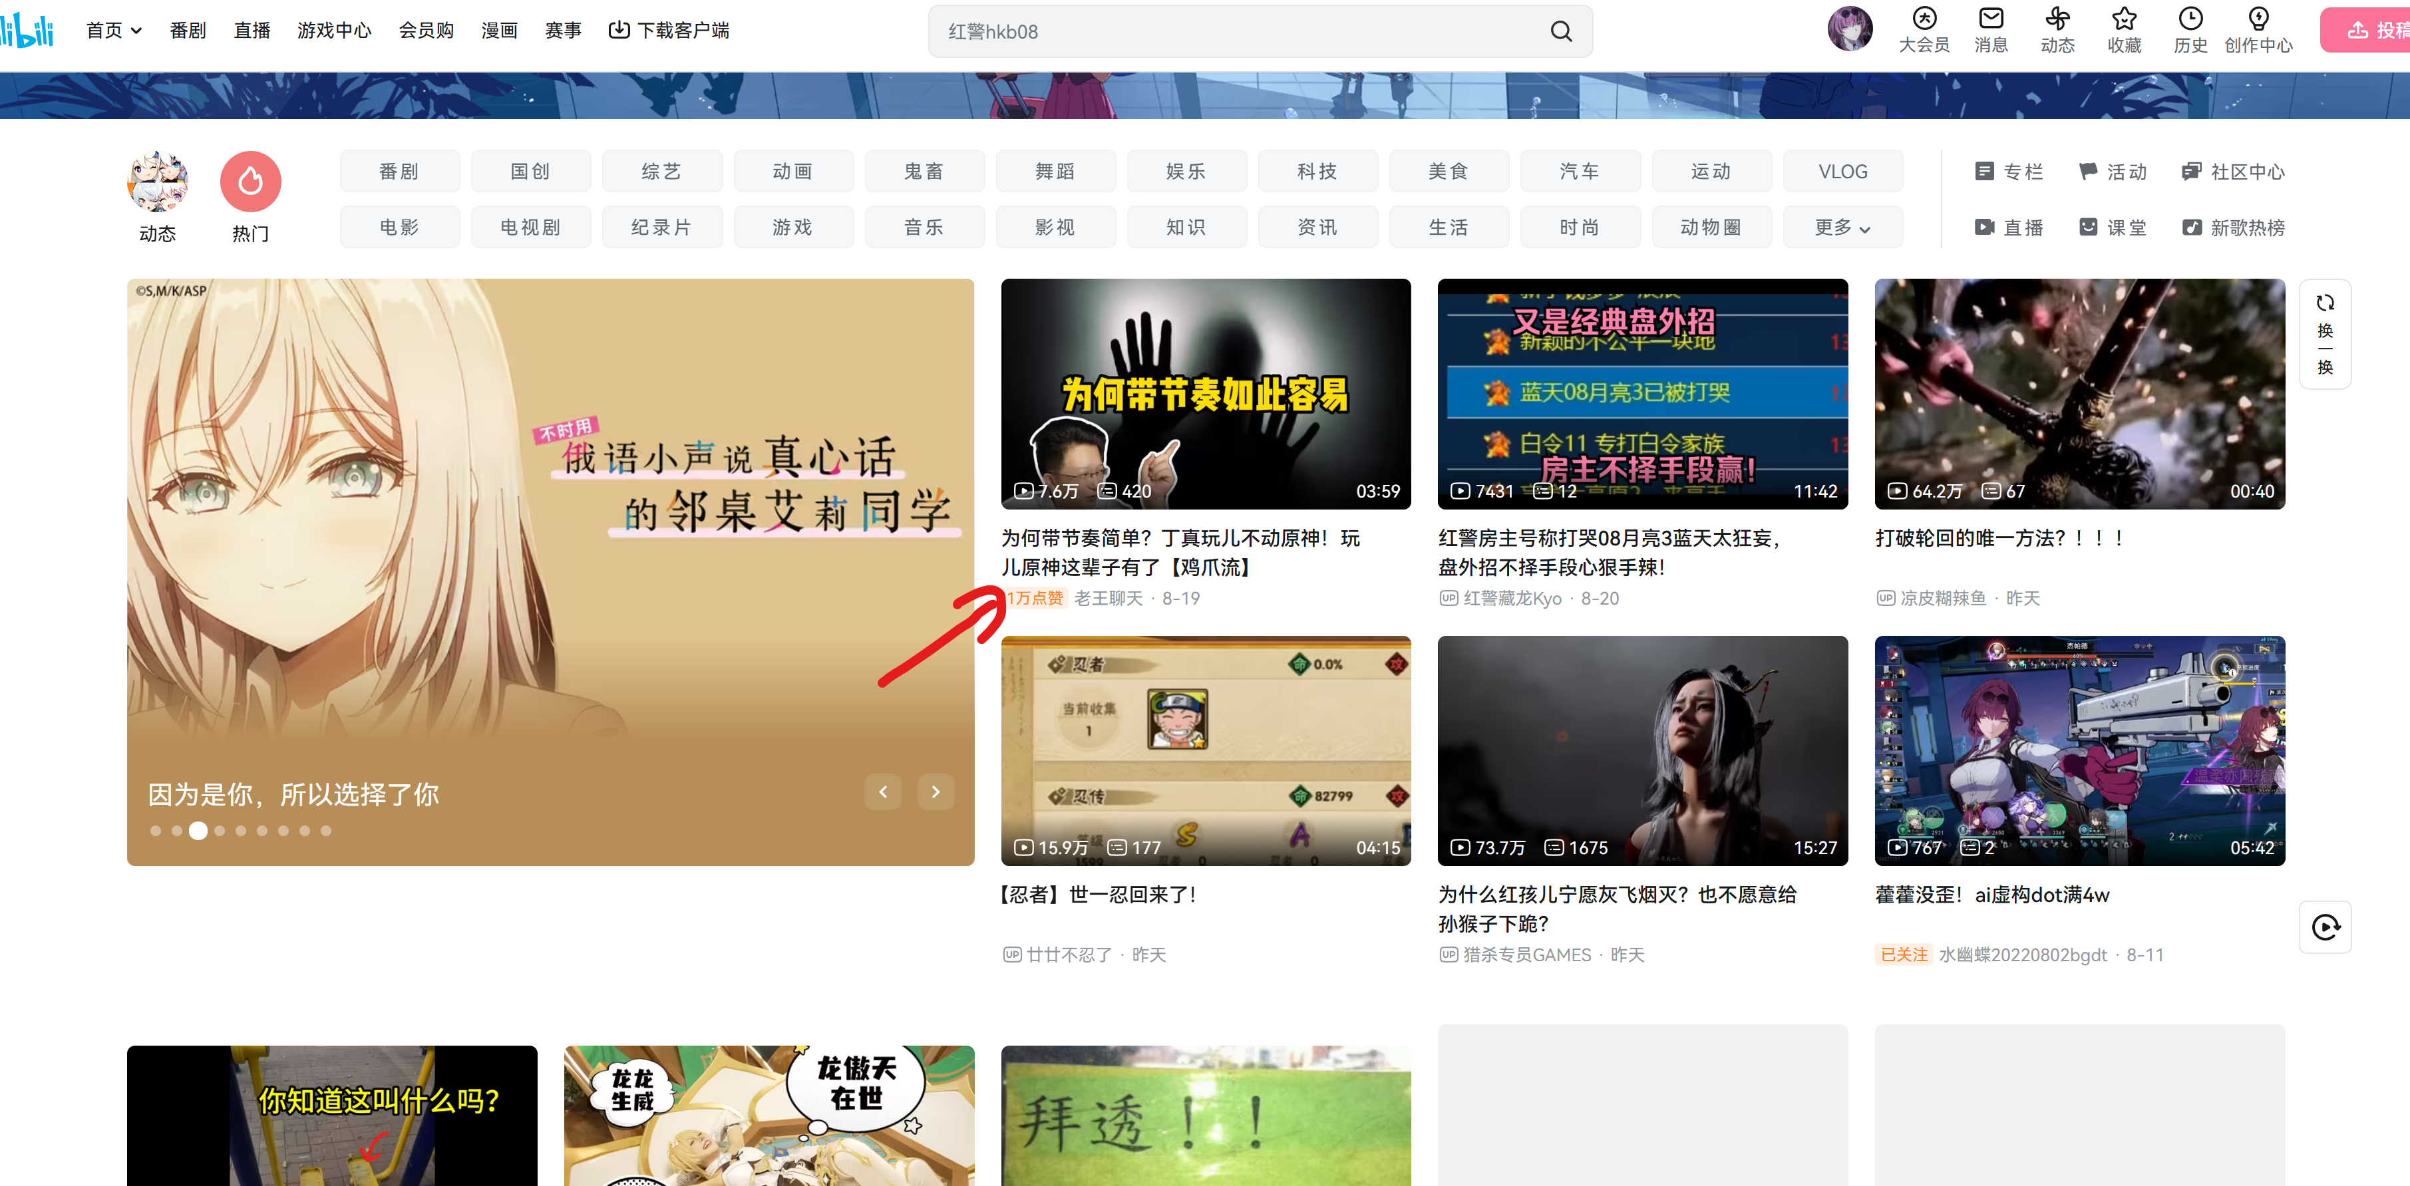
Task: Click the 投稿 upload button
Action: [x=2366, y=31]
